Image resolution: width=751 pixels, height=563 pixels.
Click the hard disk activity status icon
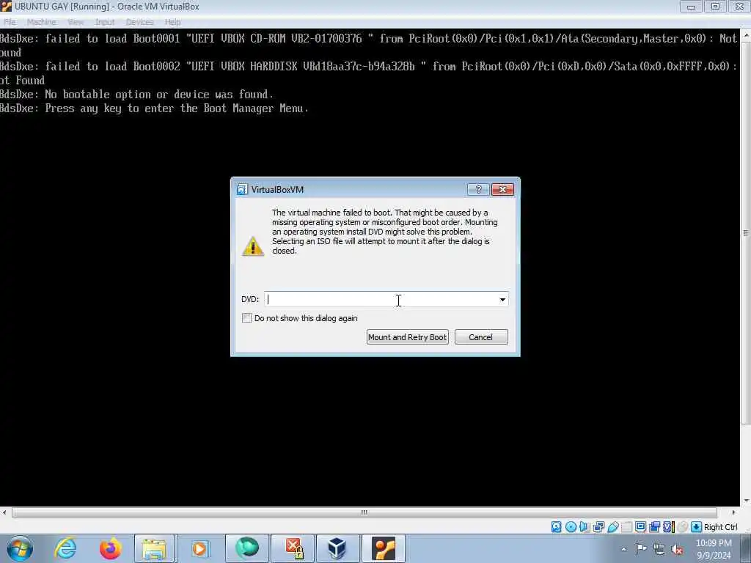tap(556, 527)
